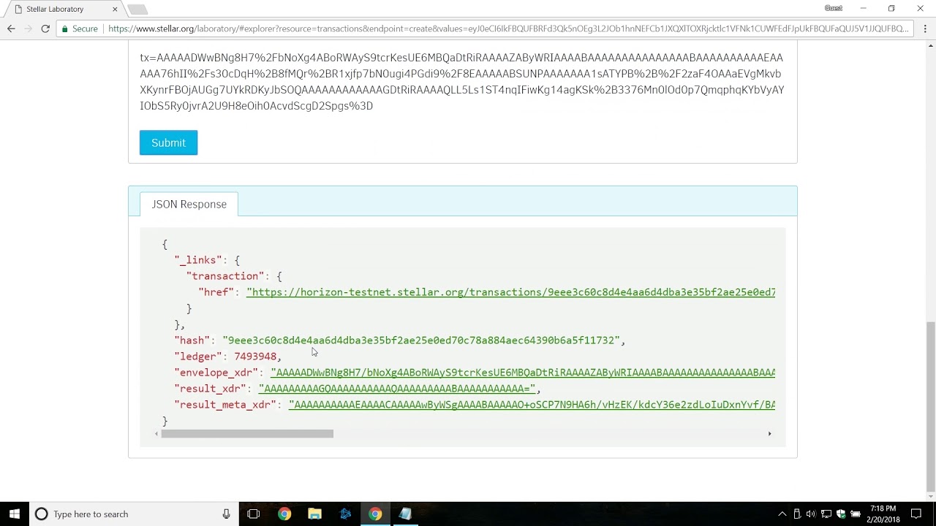This screenshot has height=526, width=936.
Task: Open the Action Center notifications
Action: pyautogui.click(x=916, y=514)
